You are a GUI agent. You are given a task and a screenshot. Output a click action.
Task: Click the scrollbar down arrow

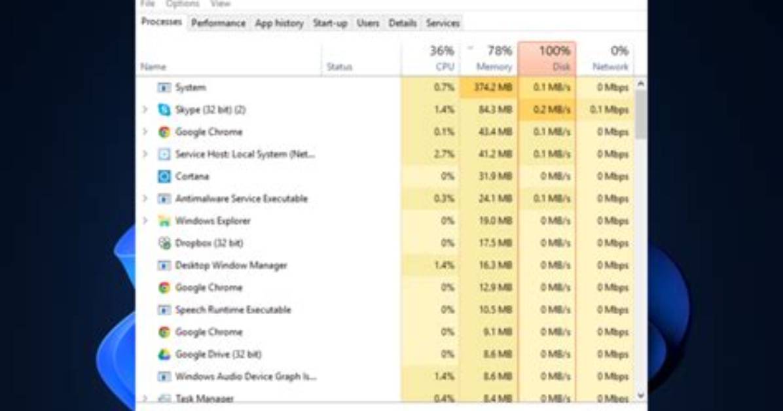click(x=641, y=396)
